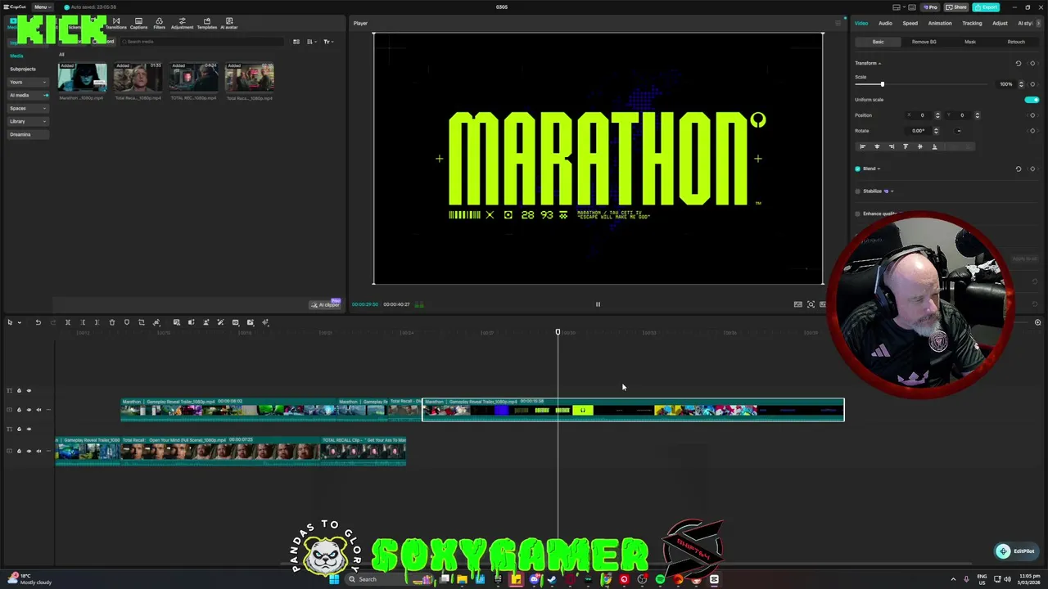Toggle player fullscreen icon
This screenshot has height=589, width=1048.
(x=811, y=304)
